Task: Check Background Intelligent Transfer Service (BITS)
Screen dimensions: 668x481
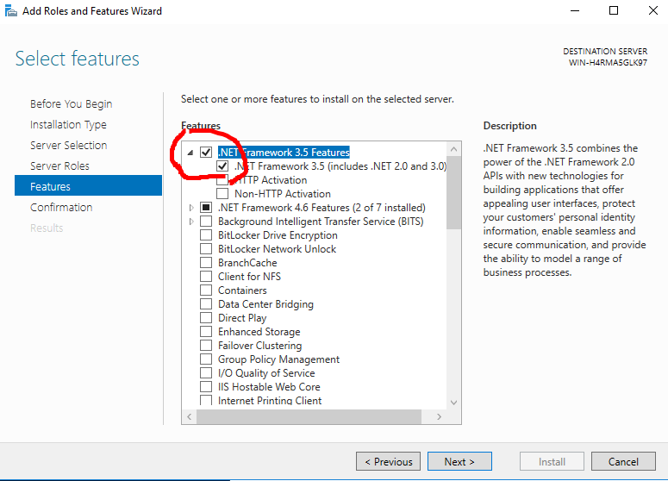Action: tap(206, 222)
